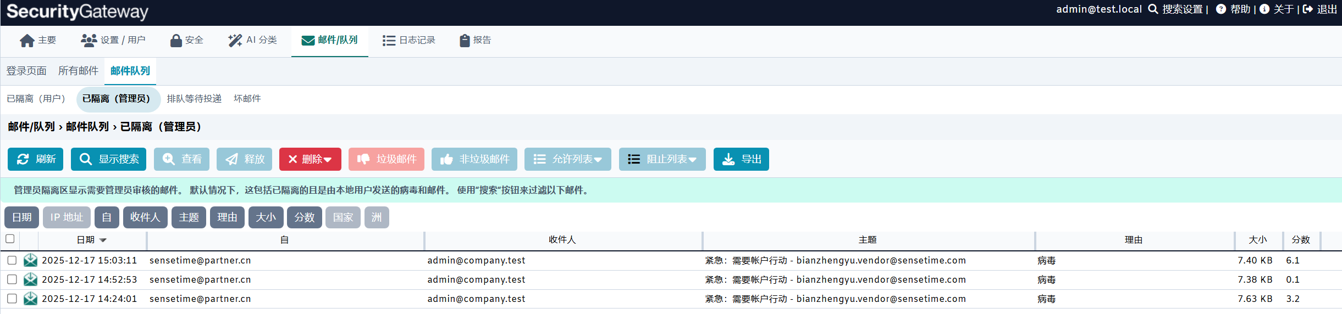Check the box for 2025-12-17 14:52:53 row

[12, 279]
